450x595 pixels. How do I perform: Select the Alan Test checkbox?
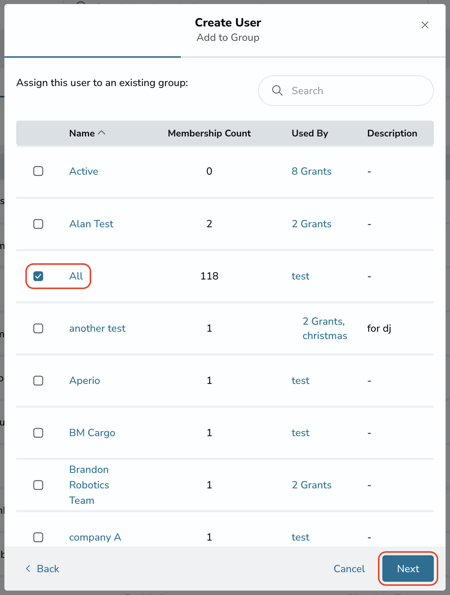point(38,224)
